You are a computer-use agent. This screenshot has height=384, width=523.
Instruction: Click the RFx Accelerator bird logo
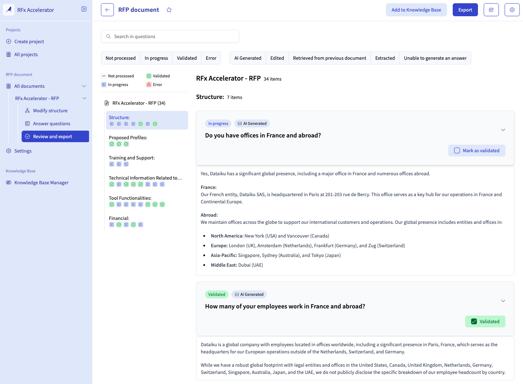tap(9, 10)
